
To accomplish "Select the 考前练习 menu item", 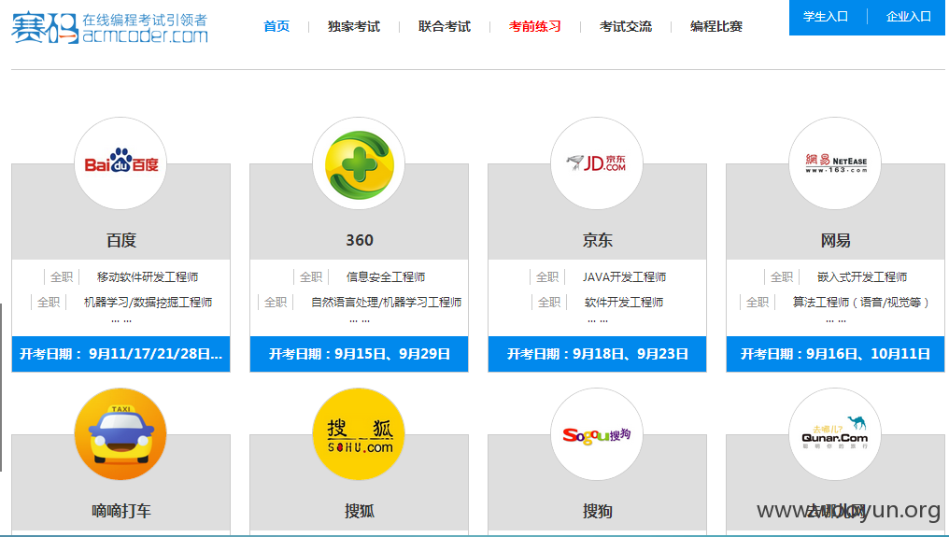I will click(535, 27).
